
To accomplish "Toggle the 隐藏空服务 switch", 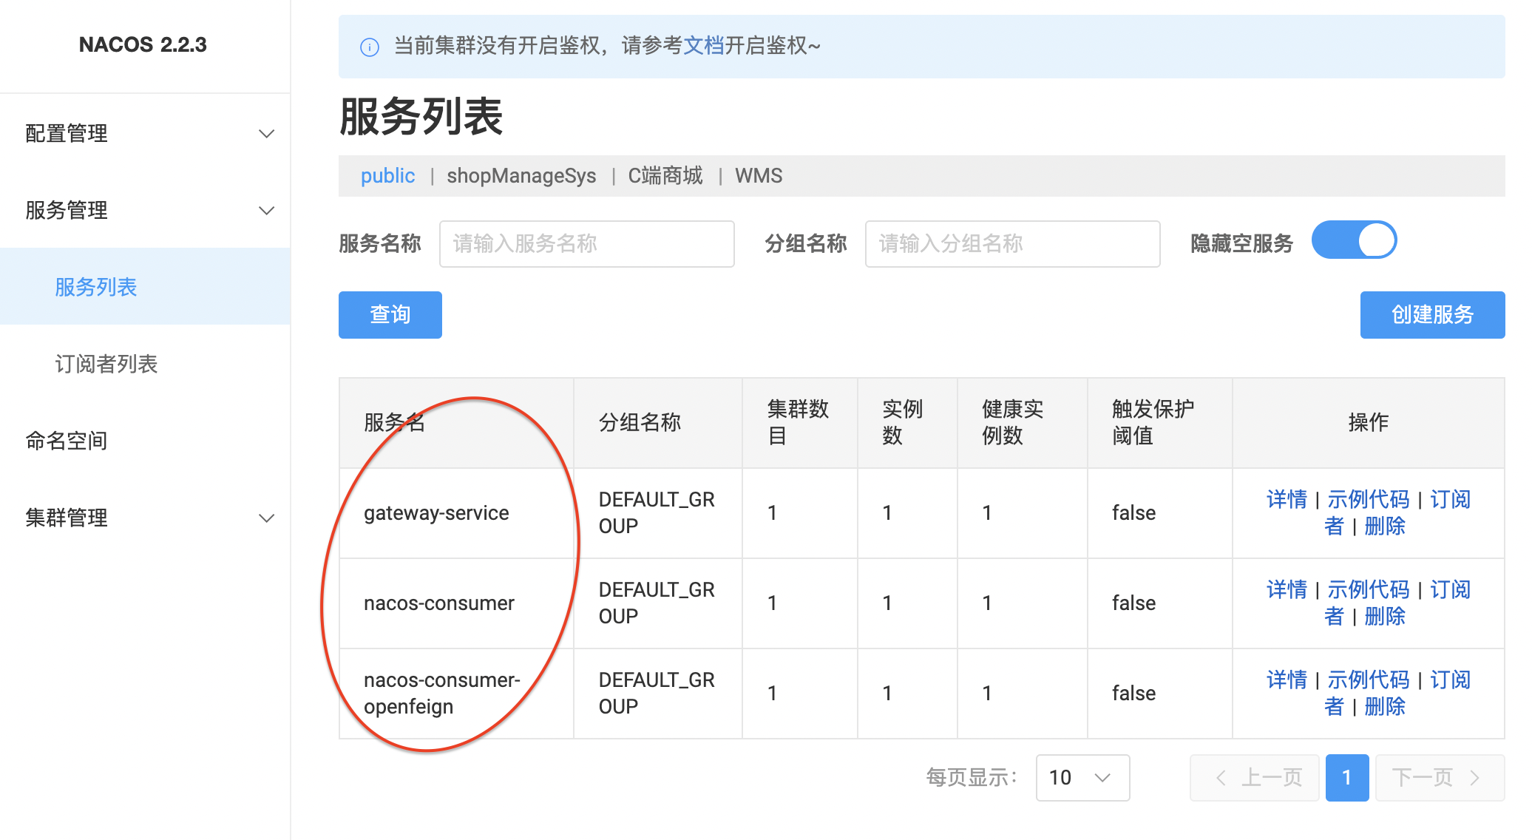I will (x=1354, y=241).
